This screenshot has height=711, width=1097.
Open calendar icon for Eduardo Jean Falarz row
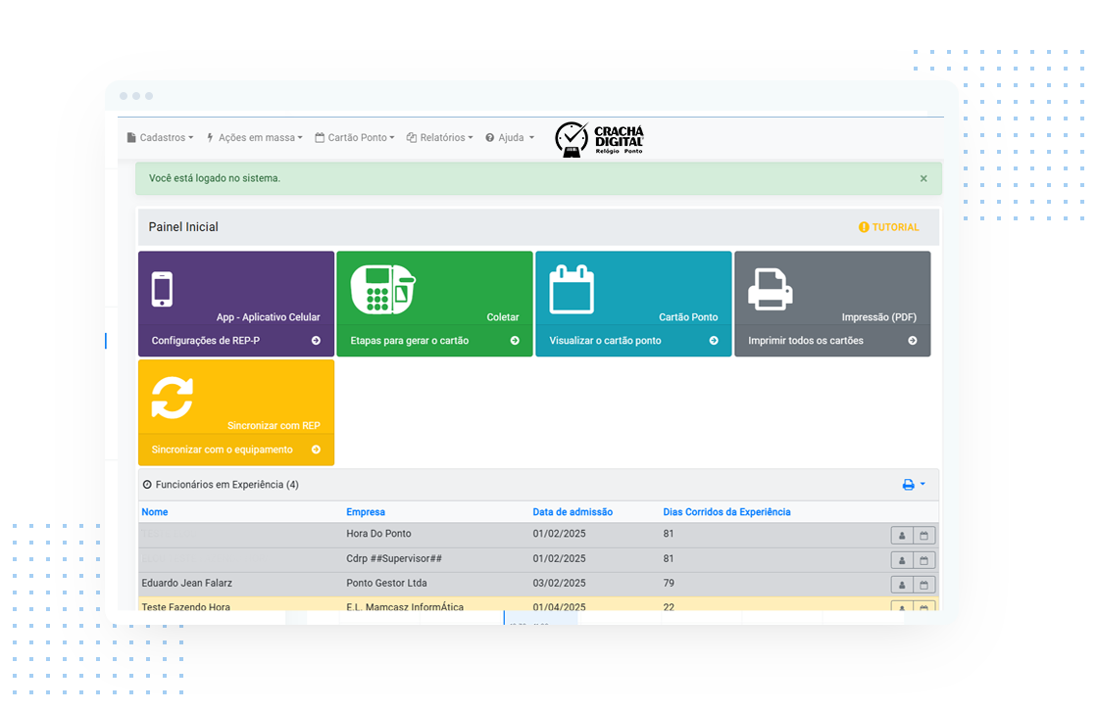[923, 586]
